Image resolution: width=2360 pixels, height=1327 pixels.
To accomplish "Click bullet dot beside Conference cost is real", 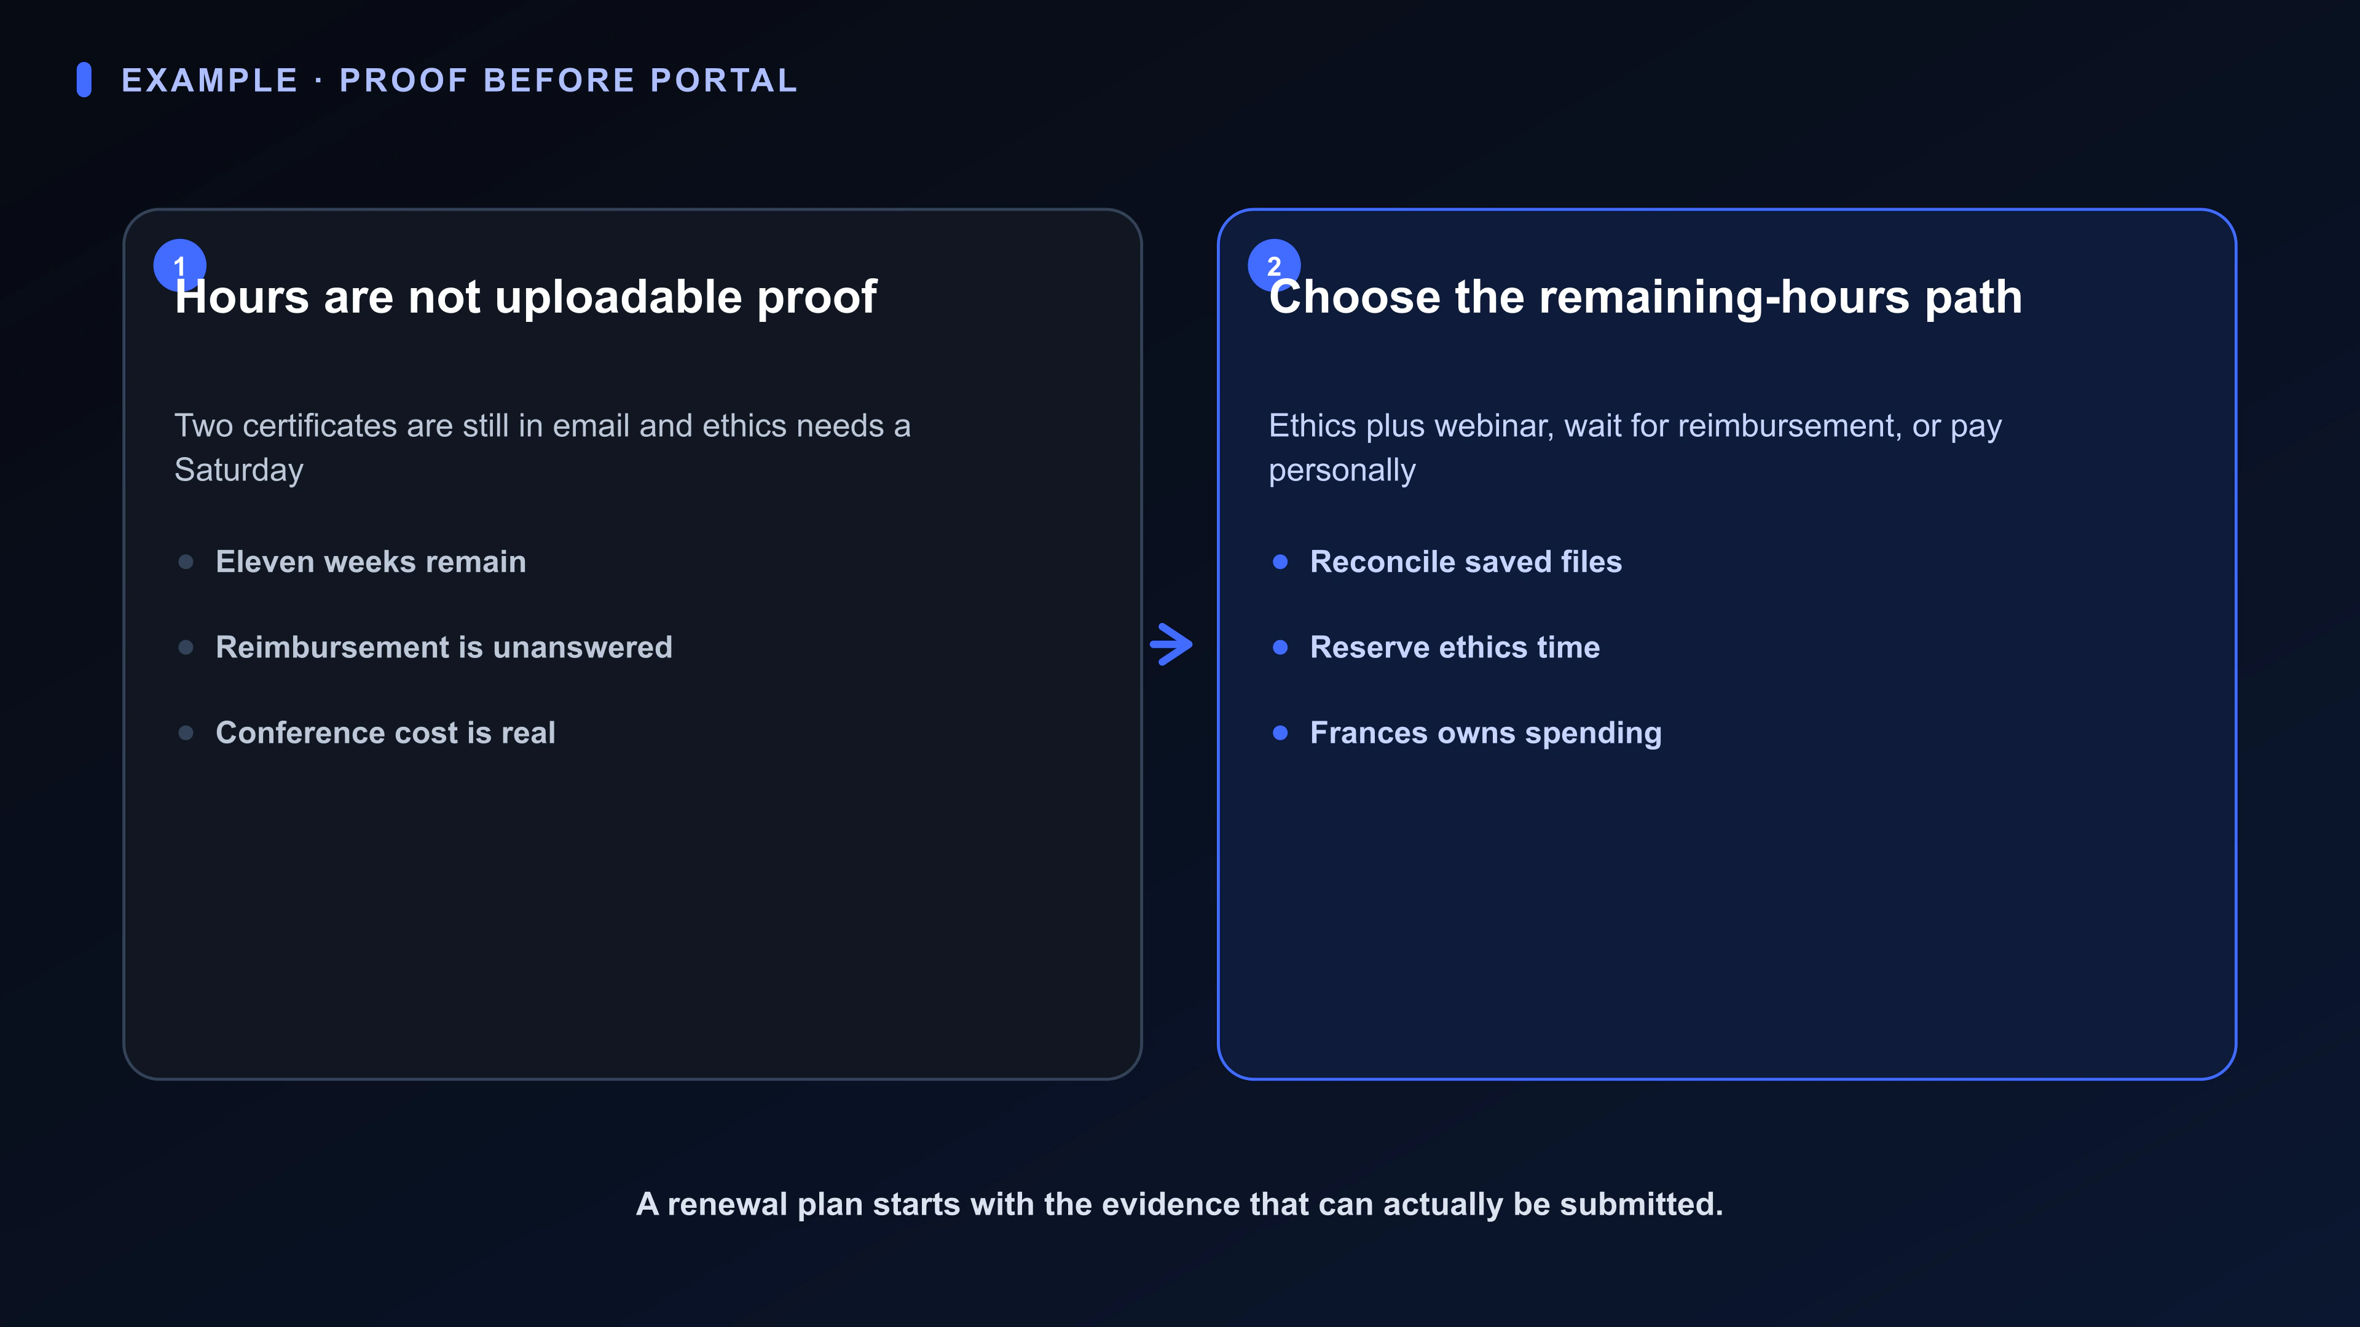I will 186,733.
